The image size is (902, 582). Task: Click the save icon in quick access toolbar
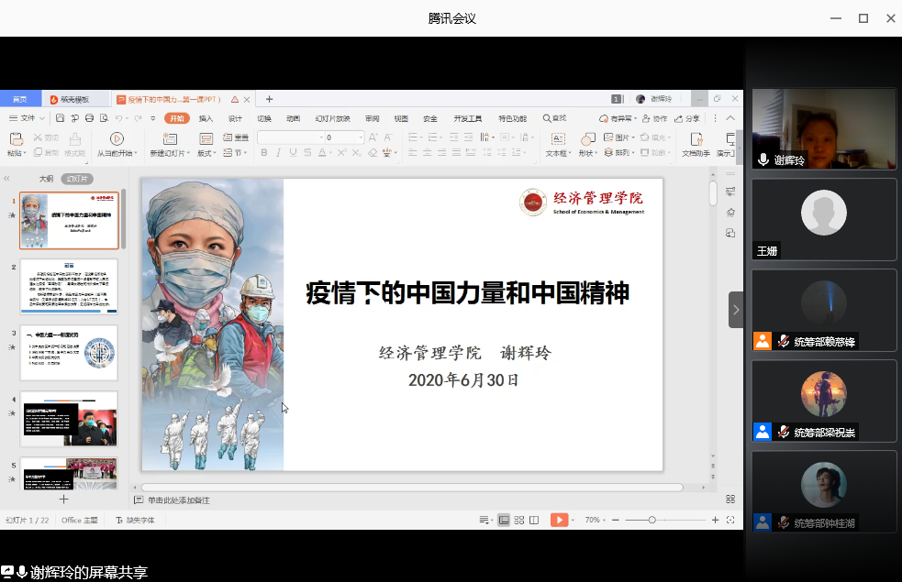coord(60,118)
